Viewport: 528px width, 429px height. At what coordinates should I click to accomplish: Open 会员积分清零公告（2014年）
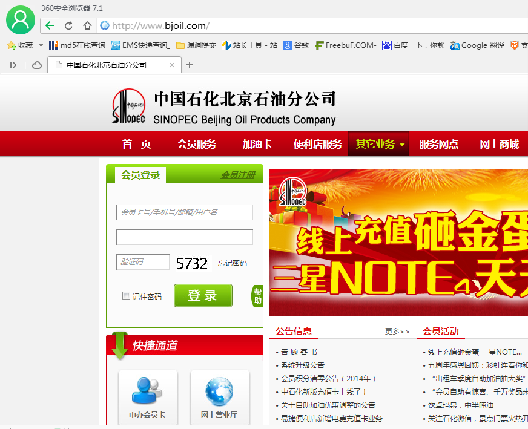(x=328, y=379)
